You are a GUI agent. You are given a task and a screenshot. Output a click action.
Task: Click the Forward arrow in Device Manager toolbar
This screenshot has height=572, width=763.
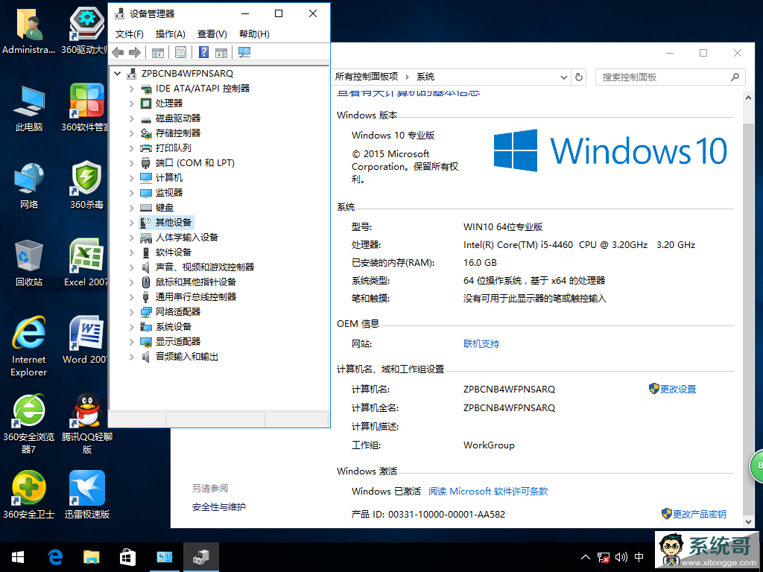click(135, 53)
